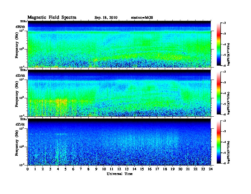
Task: Click hour tick label "9" on time axis
Action: (96, 169)
